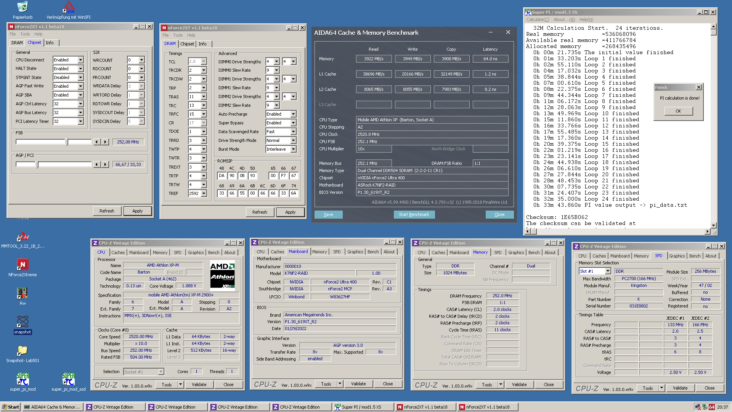Open the Help(H) menu in Super PI
The width and height of the screenshot is (732, 412).
click(x=586, y=19)
